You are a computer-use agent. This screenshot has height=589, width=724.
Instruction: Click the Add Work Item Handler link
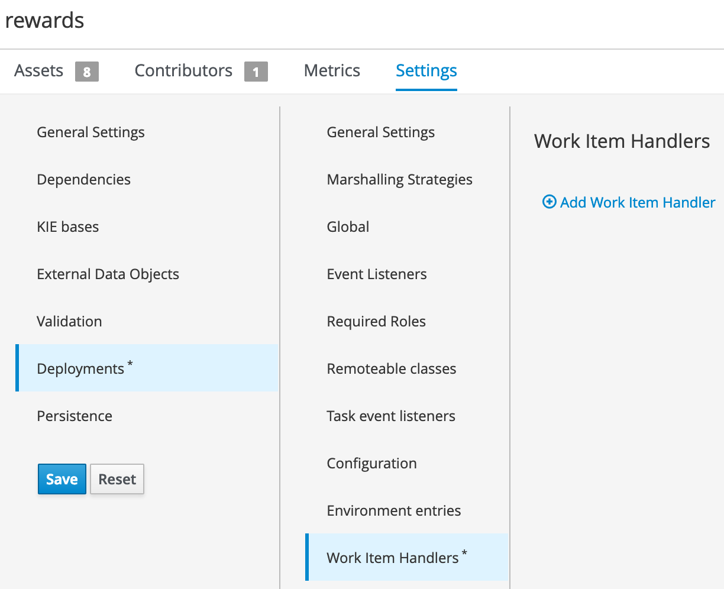point(638,202)
